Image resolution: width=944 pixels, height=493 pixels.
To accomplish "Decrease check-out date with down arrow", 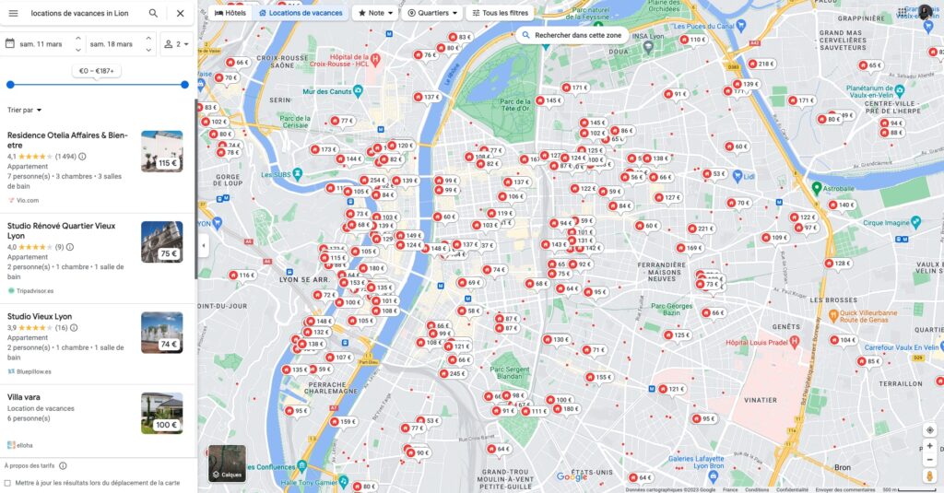I will (x=148, y=50).
